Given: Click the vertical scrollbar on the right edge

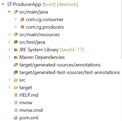Looking at the screenshot, I should click(x=121, y=30).
